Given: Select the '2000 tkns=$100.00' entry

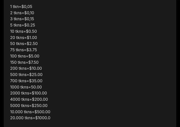Looking at the screenshot, I should coord(28,93).
